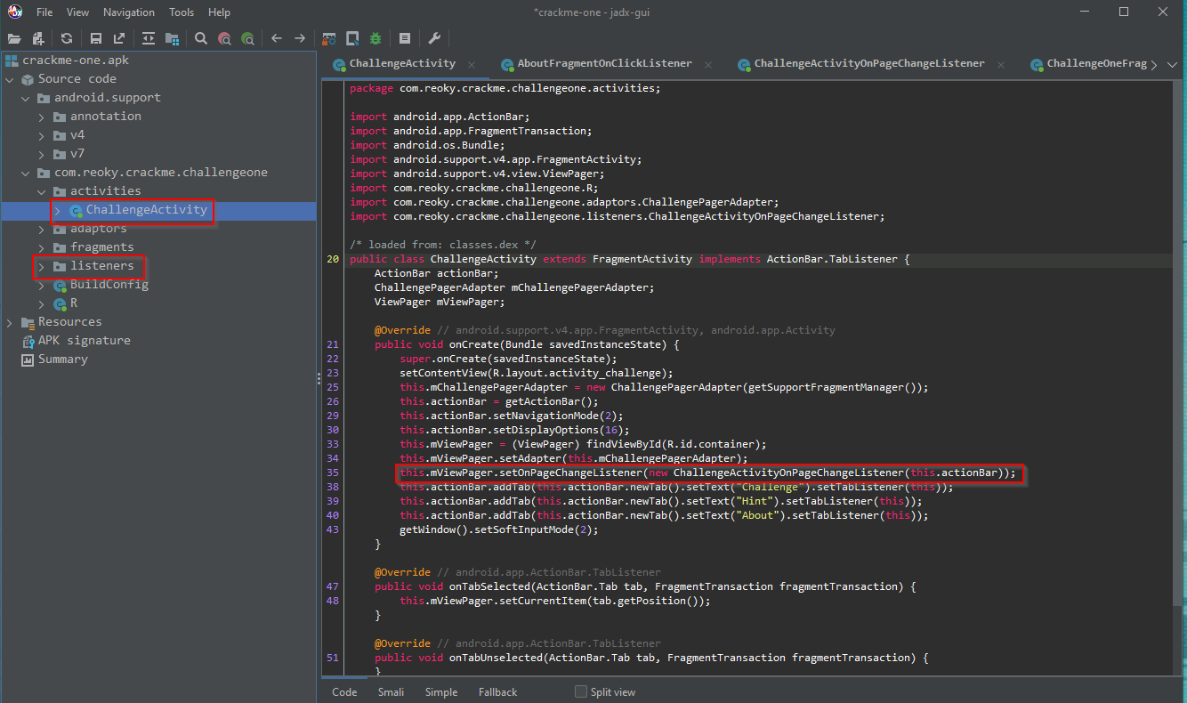The height and width of the screenshot is (703, 1187).
Task: Close the ChallengeActivity tab
Action: click(x=472, y=65)
